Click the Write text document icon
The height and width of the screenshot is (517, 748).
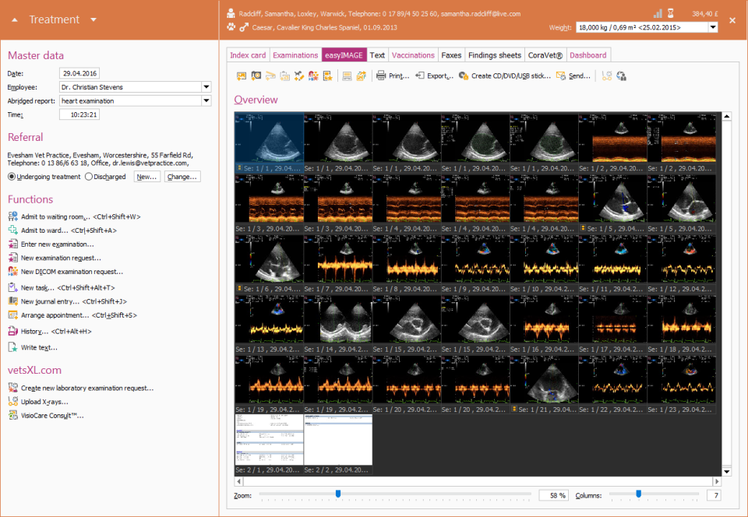(x=13, y=347)
